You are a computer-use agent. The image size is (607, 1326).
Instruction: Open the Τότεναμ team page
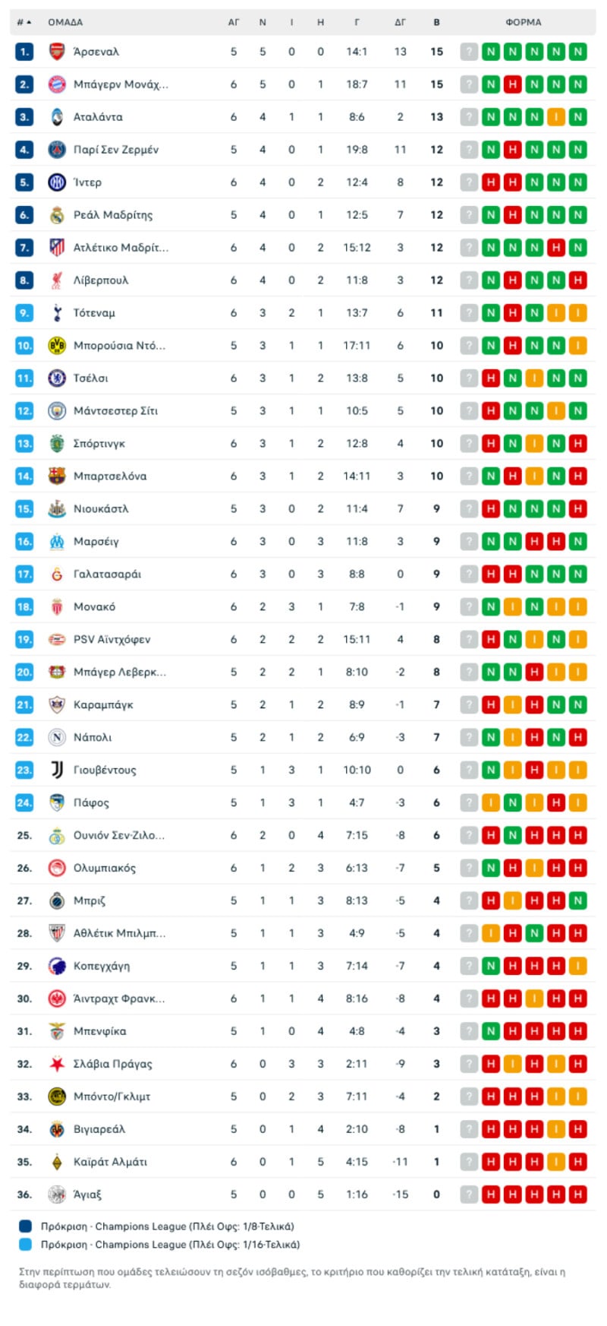pyautogui.click(x=94, y=313)
